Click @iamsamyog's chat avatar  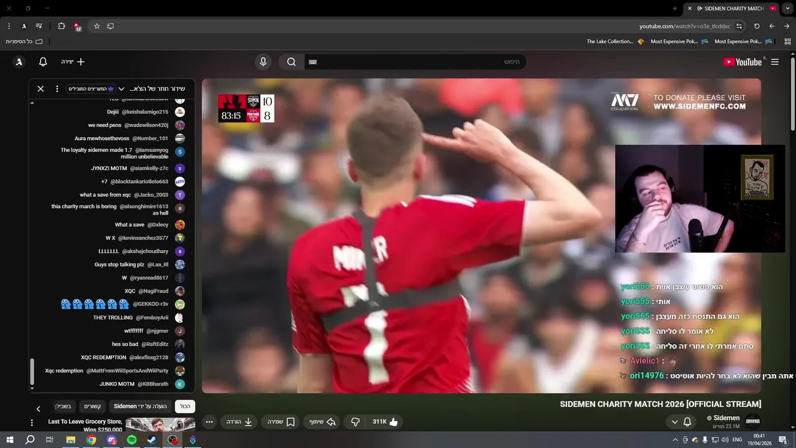click(180, 152)
